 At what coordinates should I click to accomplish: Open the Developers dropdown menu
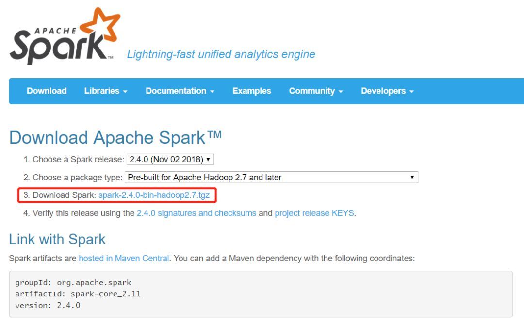(387, 91)
